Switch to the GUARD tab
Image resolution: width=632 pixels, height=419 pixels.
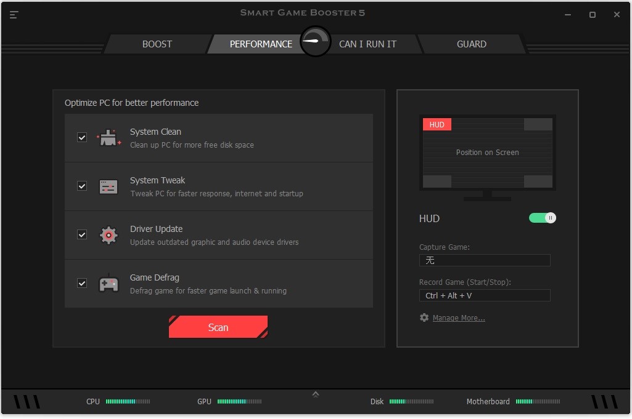click(x=472, y=44)
